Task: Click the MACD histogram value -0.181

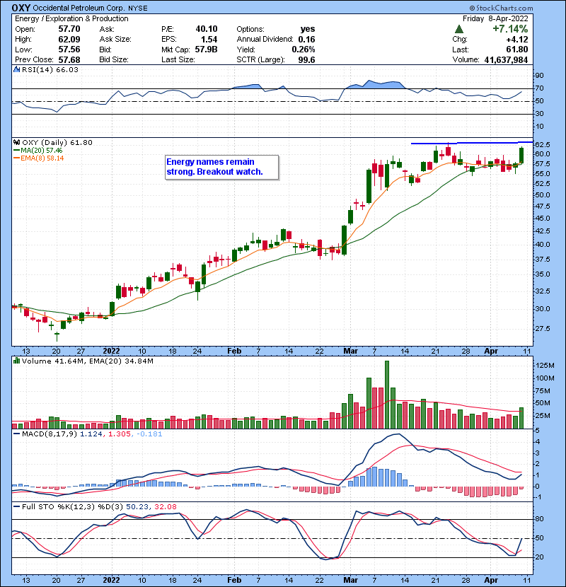Action: click(x=149, y=434)
